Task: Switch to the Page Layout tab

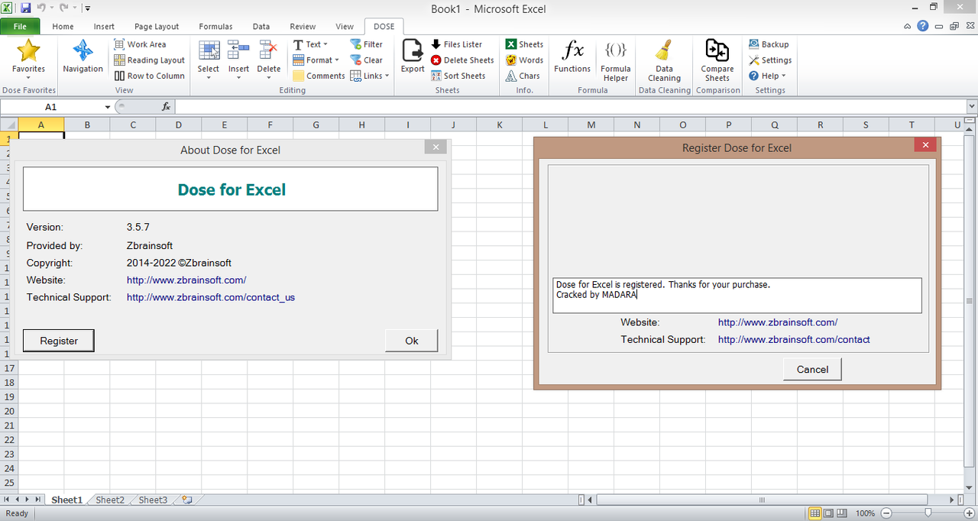Action: pyautogui.click(x=157, y=26)
